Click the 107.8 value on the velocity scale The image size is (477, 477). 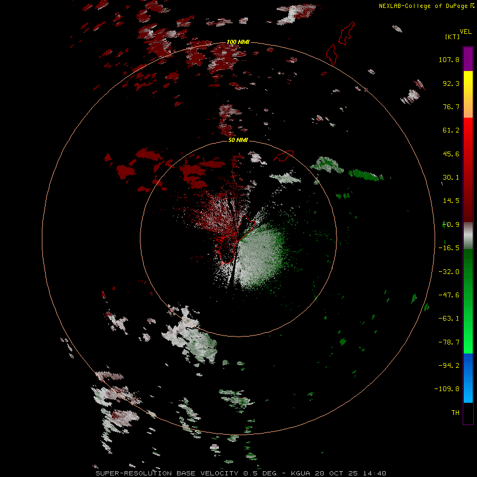(x=449, y=59)
